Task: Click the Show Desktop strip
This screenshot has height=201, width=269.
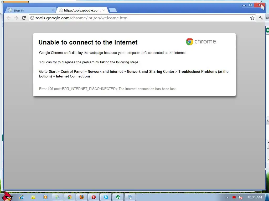Action: [x=267, y=197]
